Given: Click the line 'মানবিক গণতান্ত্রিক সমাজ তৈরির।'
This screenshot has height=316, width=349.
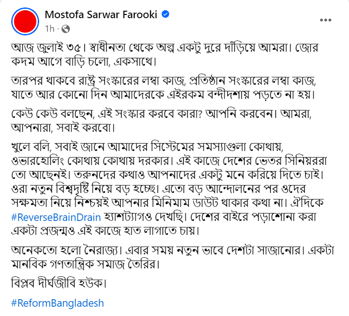Looking at the screenshot, I should 85,265.
